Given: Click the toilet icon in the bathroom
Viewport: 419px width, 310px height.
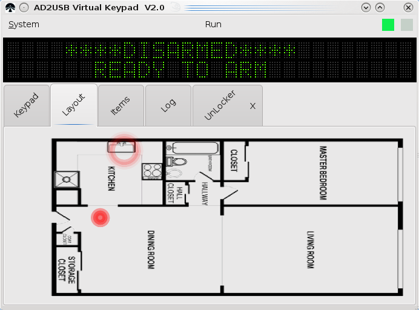Looking at the screenshot, I should point(176,162).
